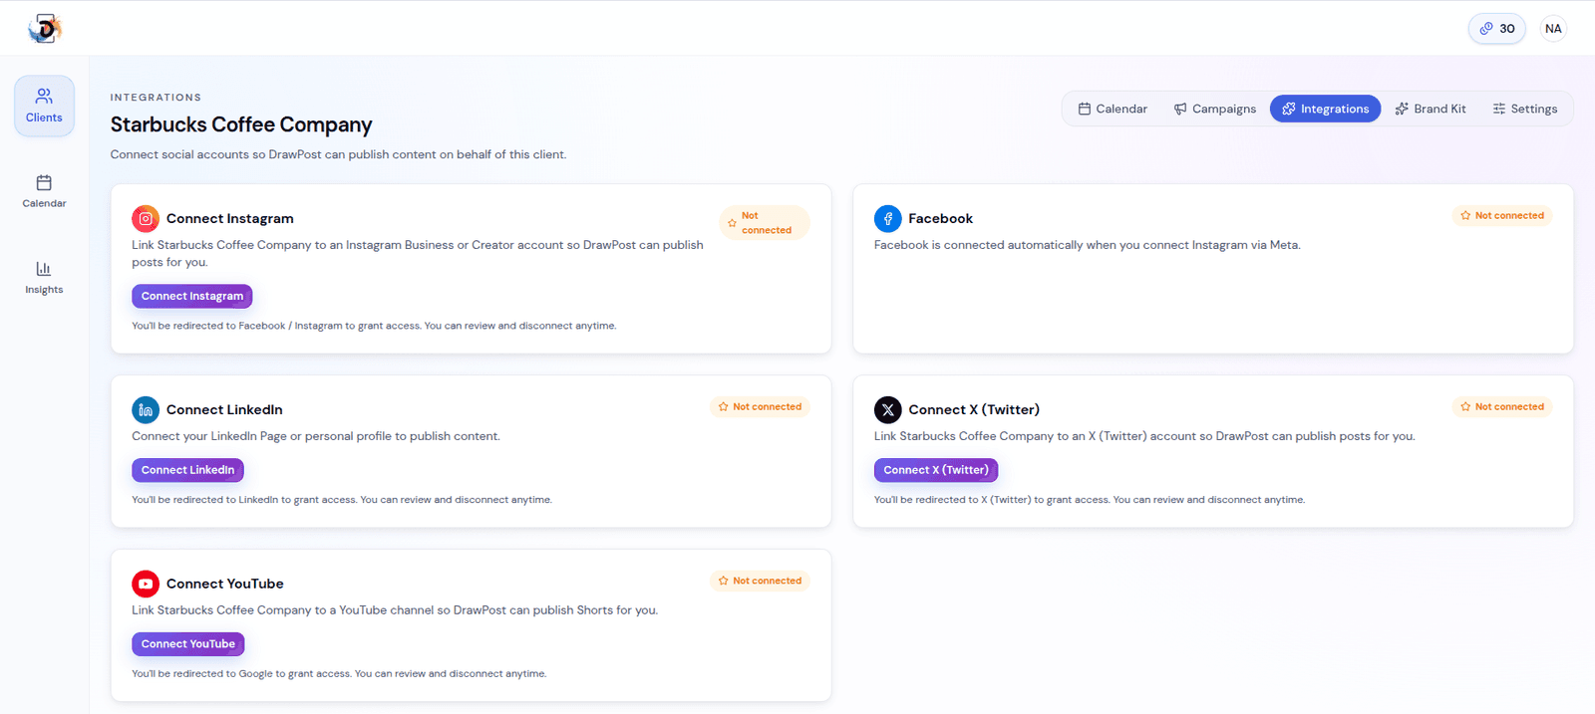
Task: Click the Starbucks Coffee Company heading
Action: point(241,124)
